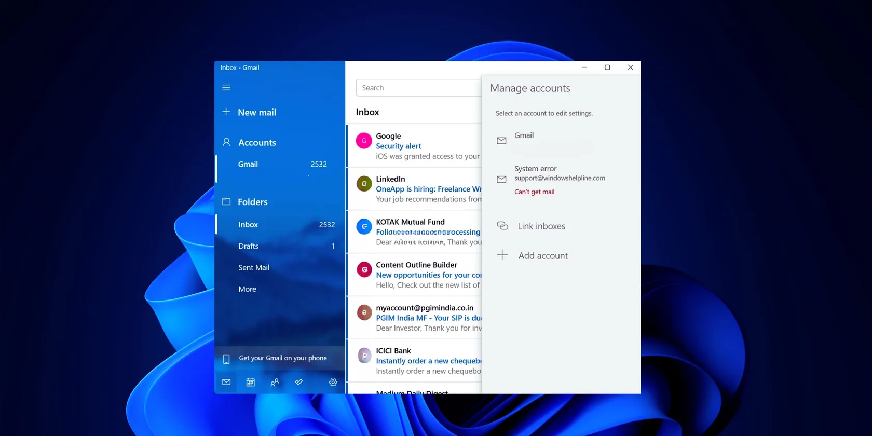Select the Inbox folder in sidebar
872x436 pixels.
(248, 225)
